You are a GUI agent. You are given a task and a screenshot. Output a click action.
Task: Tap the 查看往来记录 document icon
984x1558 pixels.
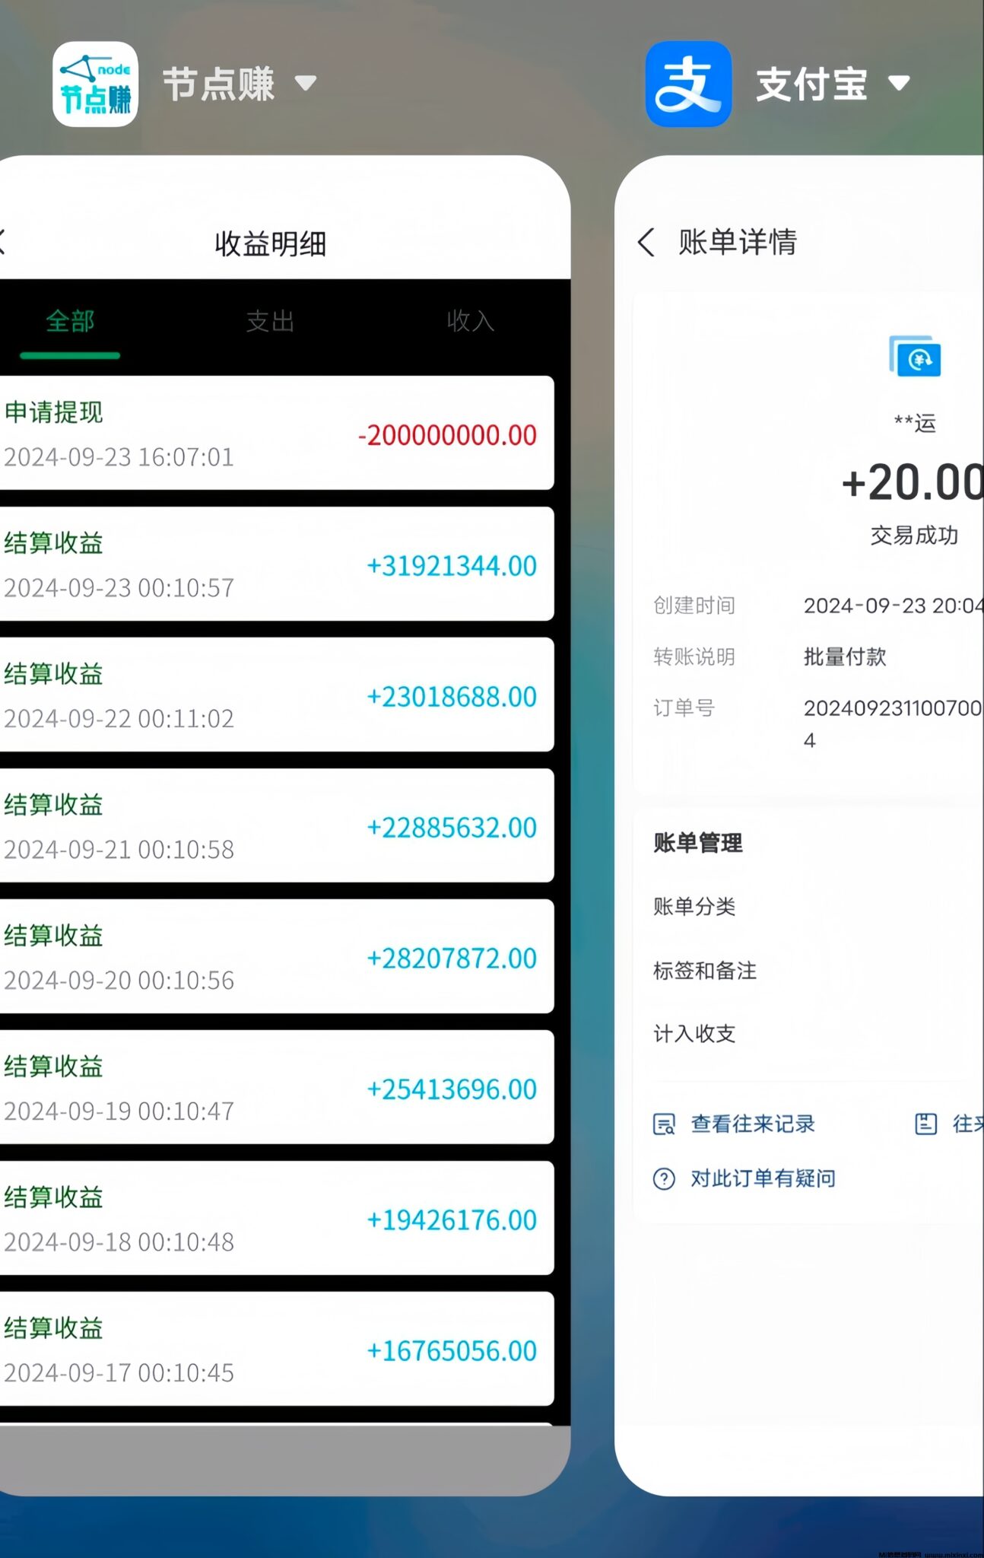point(664,1124)
